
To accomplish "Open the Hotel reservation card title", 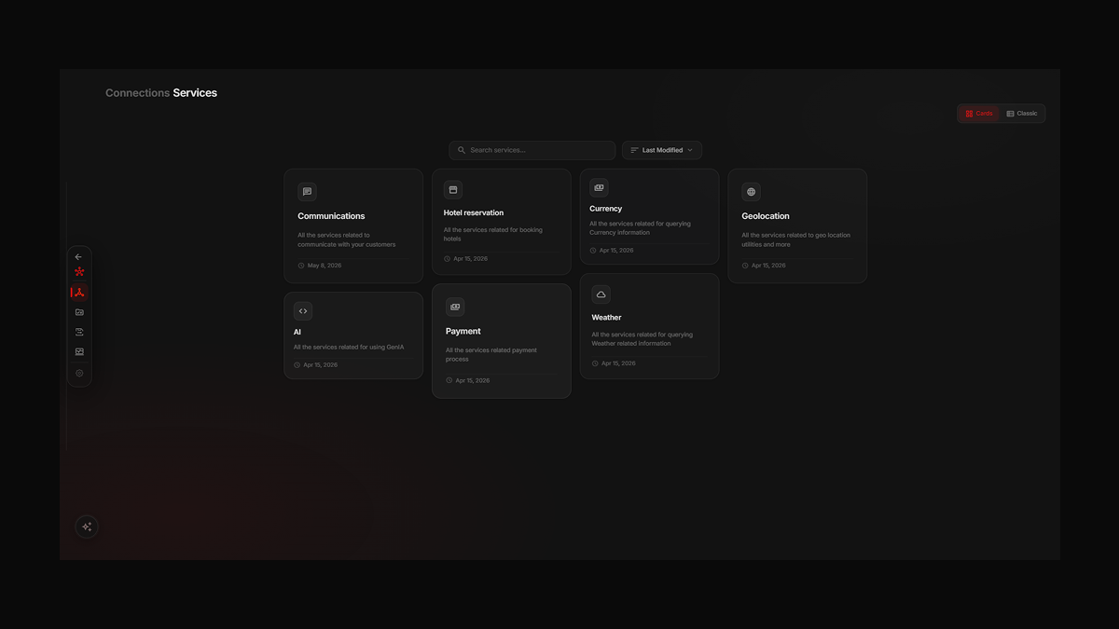I will pos(474,212).
